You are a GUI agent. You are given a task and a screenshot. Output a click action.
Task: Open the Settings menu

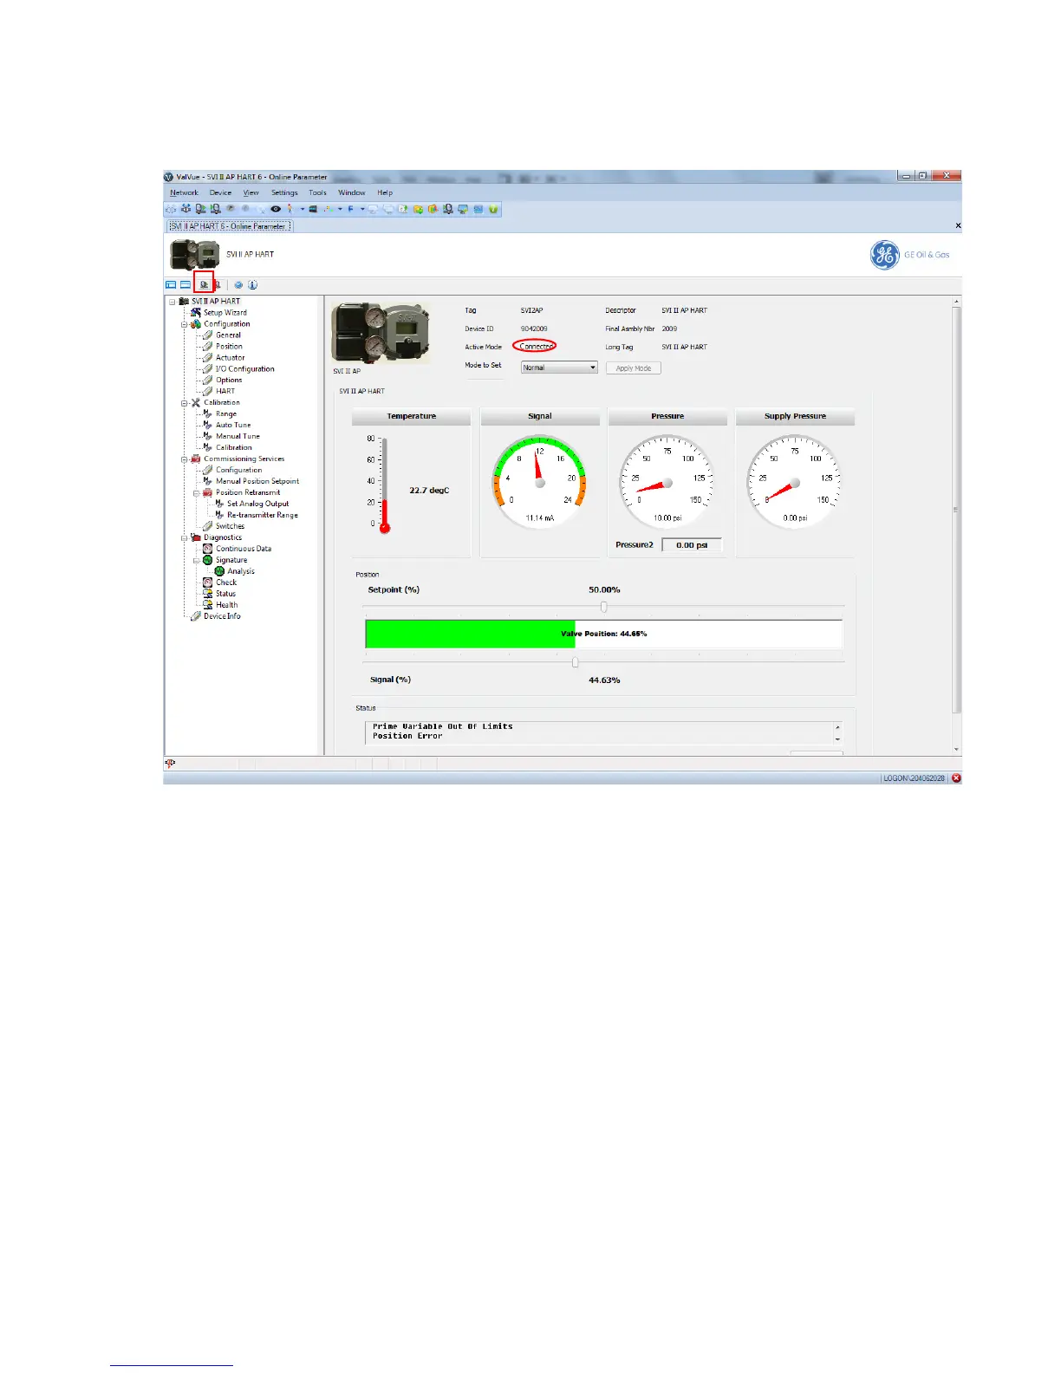pos(284,192)
